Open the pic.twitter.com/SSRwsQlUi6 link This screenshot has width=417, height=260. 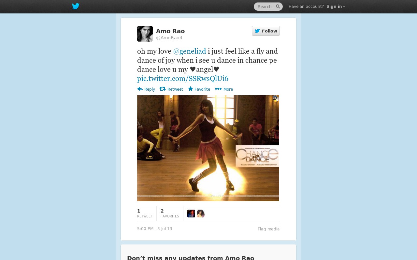click(183, 79)
